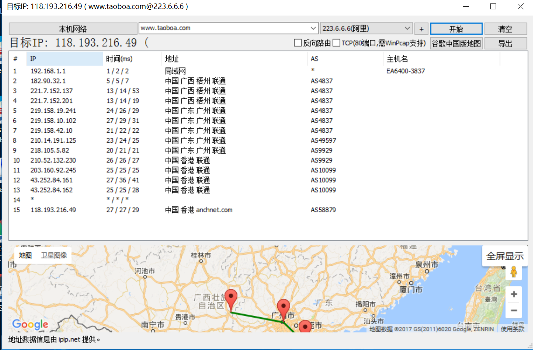Zoom out the map with minus button
This screenshot has width=533, height=350.
pyautogui.click(x=514, y=310)
